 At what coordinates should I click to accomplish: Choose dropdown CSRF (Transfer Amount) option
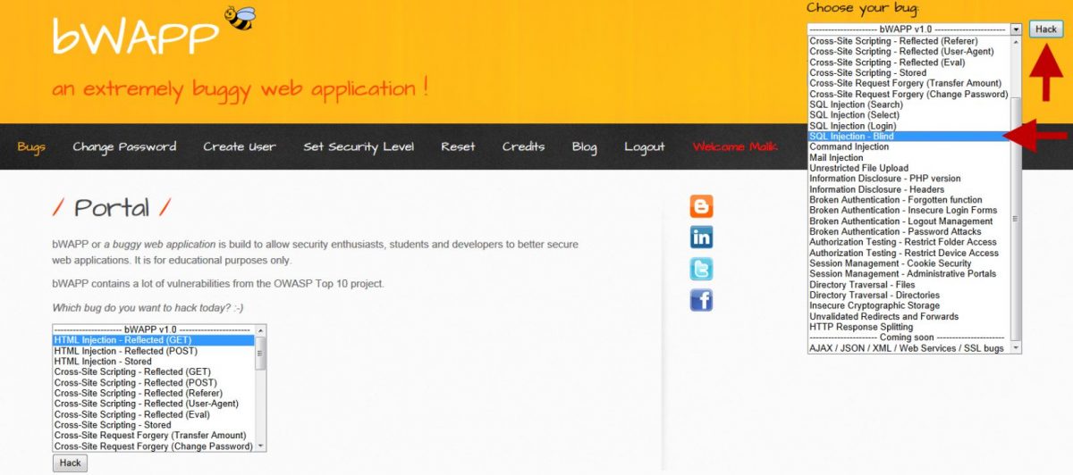tap(908, 83)
